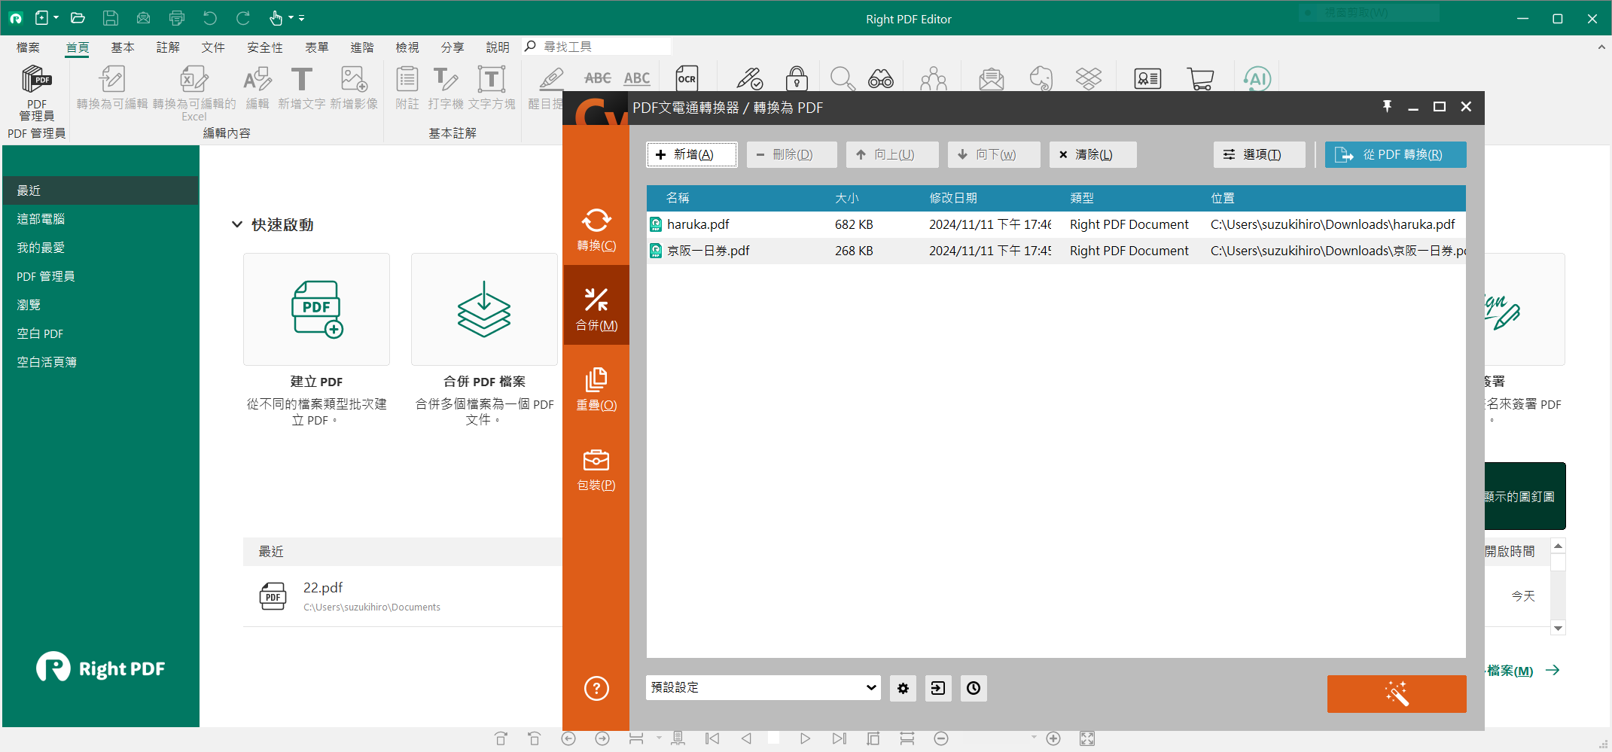1612x752 pixels.
Task: Sort by the 修改日期 column header
Action: tap(953, 198)
